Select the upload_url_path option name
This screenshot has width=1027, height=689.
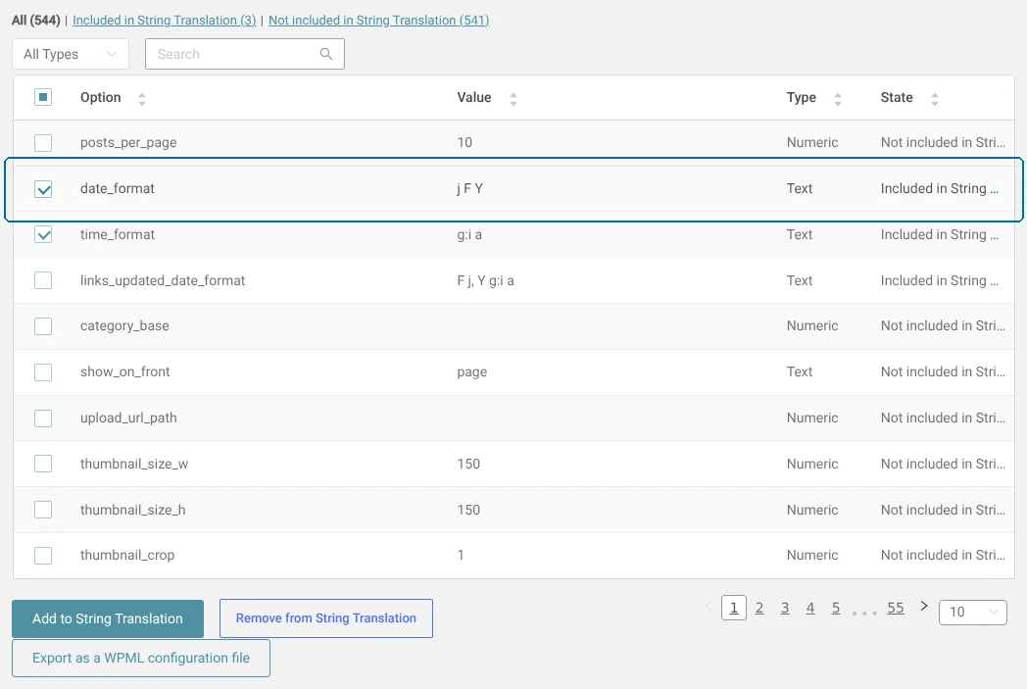pos(128,418)
